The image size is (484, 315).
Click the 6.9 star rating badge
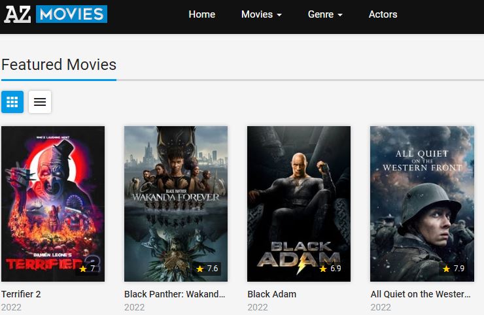[x=330, y=269]
